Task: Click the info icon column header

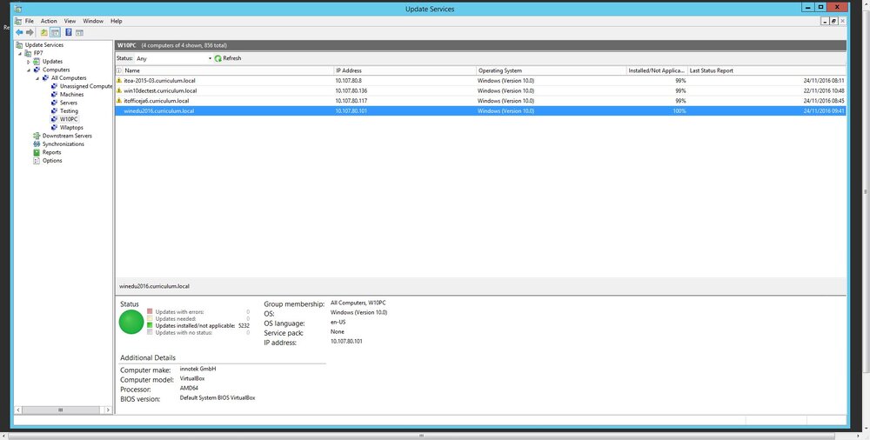Action: [x=118, y=70]
